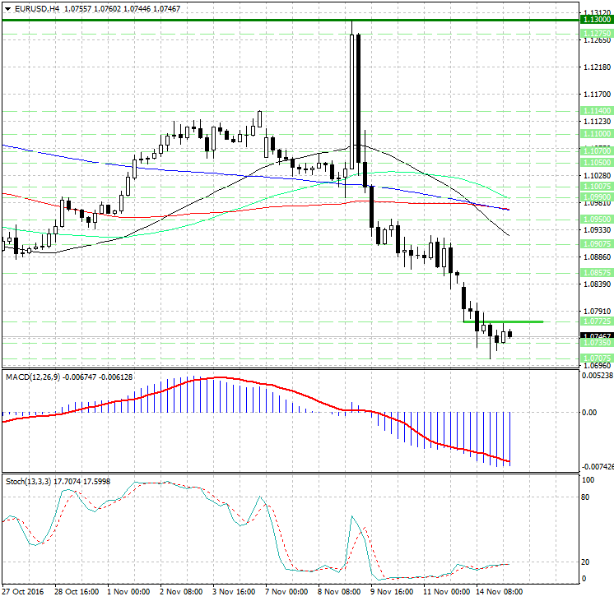Click the 1.07910 price scale value
The height and width of the screenshot is (601, 614).
click(x=598, y=312)
